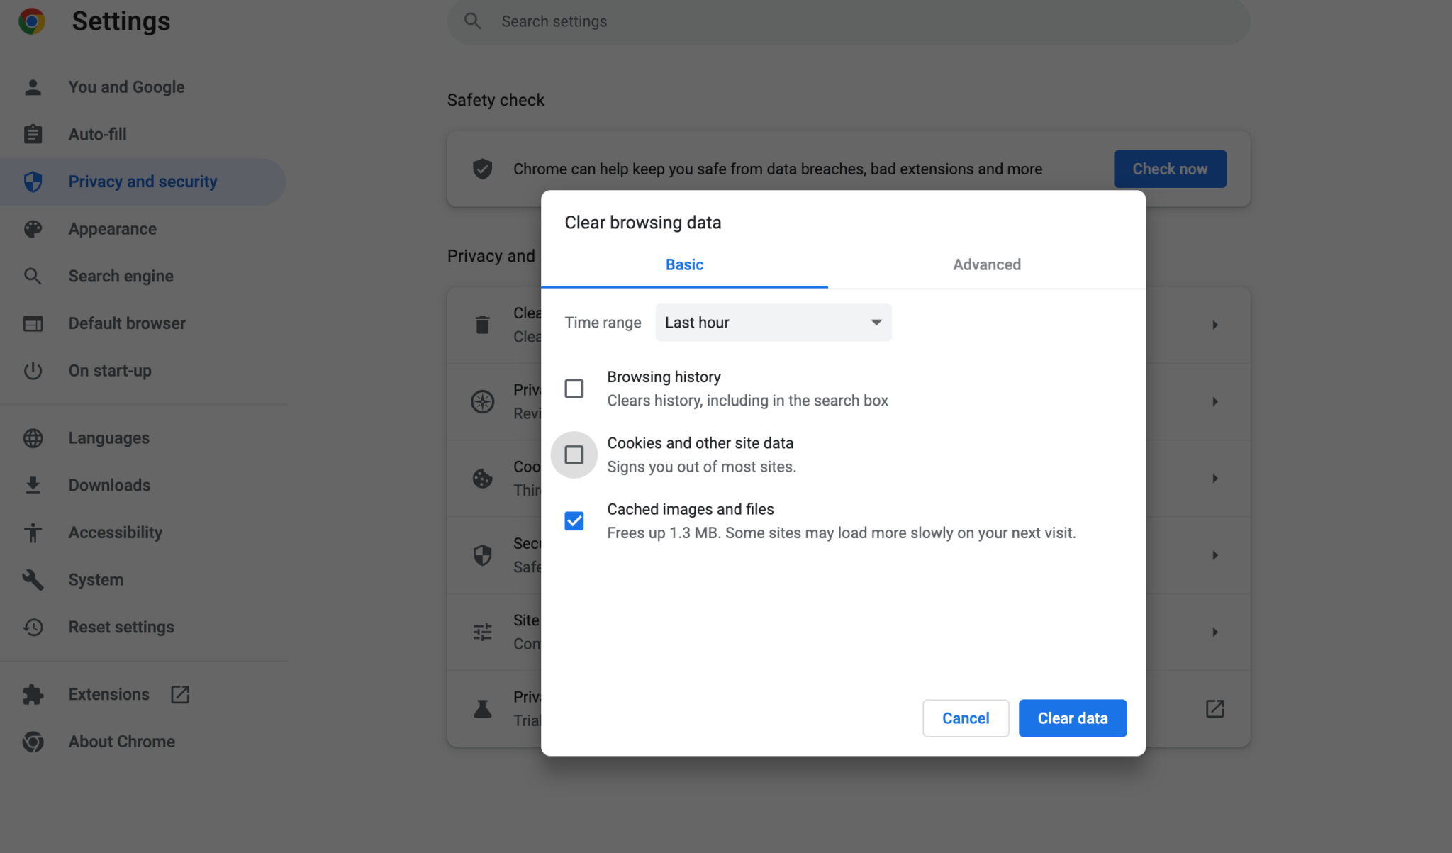Select the Reset settings sidebar entry
1452x853 pixels.
click(x=121, y=627)
